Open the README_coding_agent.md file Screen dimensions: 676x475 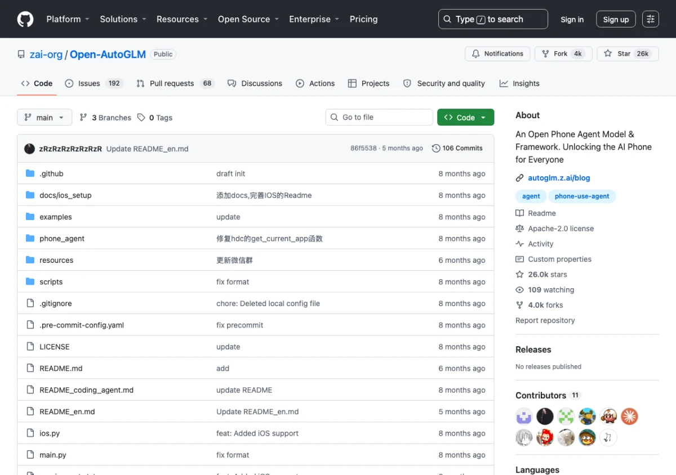click(86, 390)
